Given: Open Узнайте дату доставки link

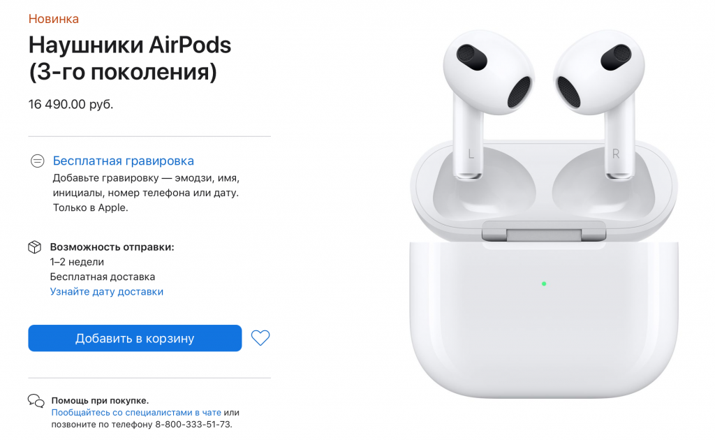Looking at the screenshot, I should pos(107,291).
